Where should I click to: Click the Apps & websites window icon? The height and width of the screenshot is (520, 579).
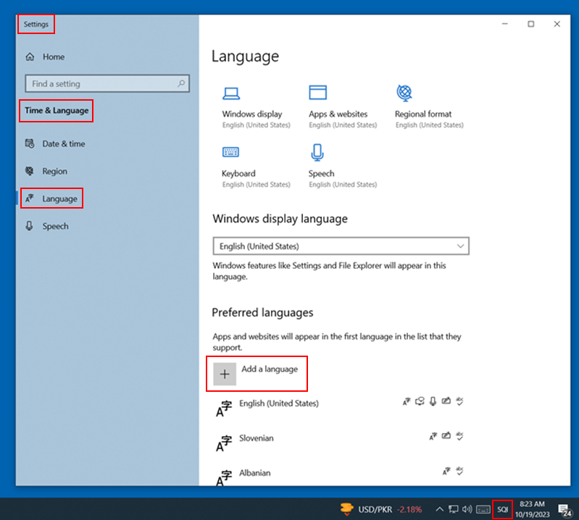(318, 93)
